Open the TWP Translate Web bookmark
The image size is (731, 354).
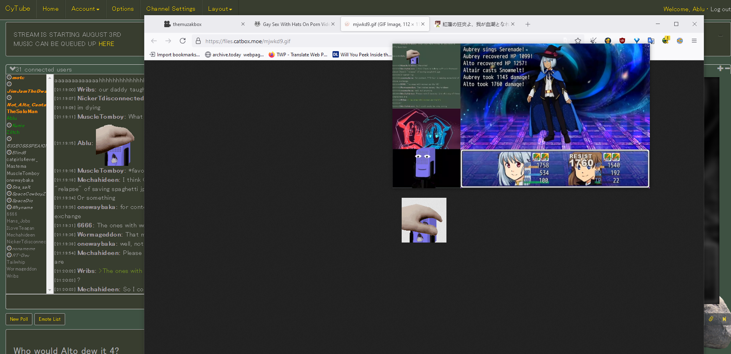tap(298, 55)
